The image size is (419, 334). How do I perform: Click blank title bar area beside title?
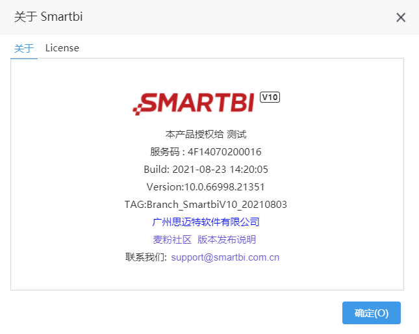pyautogui.click(x=238, y=17)
